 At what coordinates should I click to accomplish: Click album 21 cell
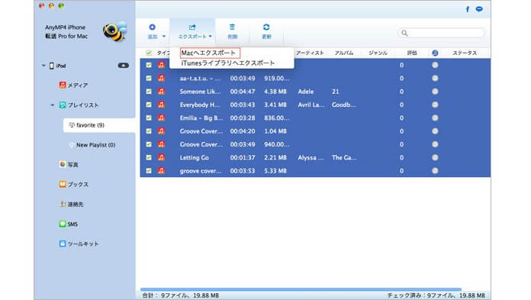[336, 92]
